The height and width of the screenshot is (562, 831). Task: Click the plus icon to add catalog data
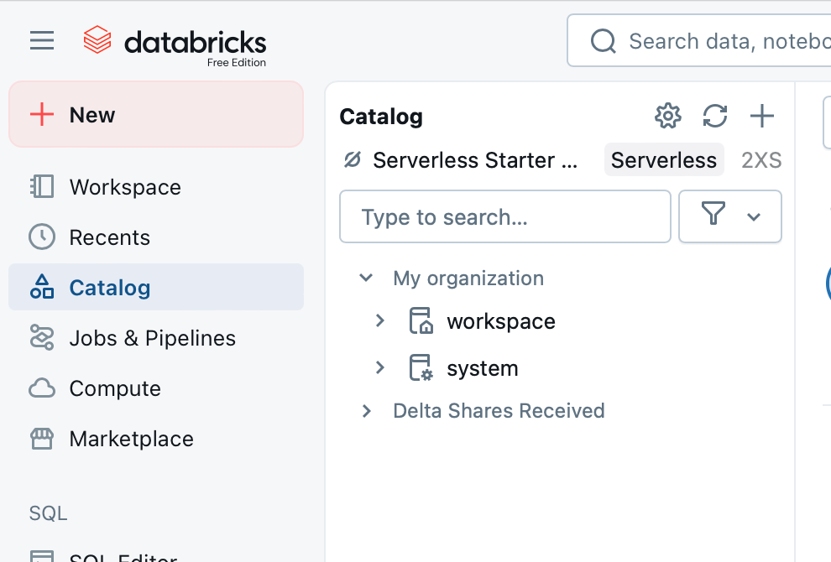(761, 116)
